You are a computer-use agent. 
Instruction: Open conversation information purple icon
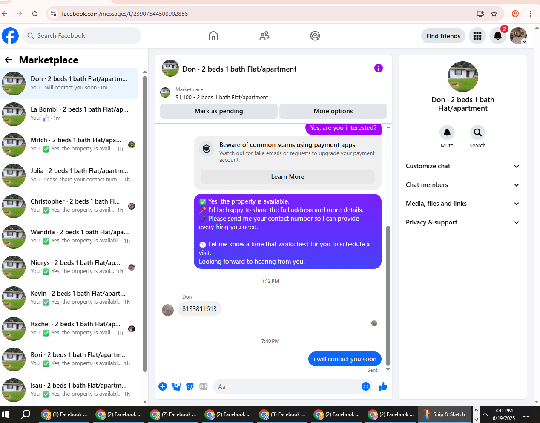(x=379, y=68)
